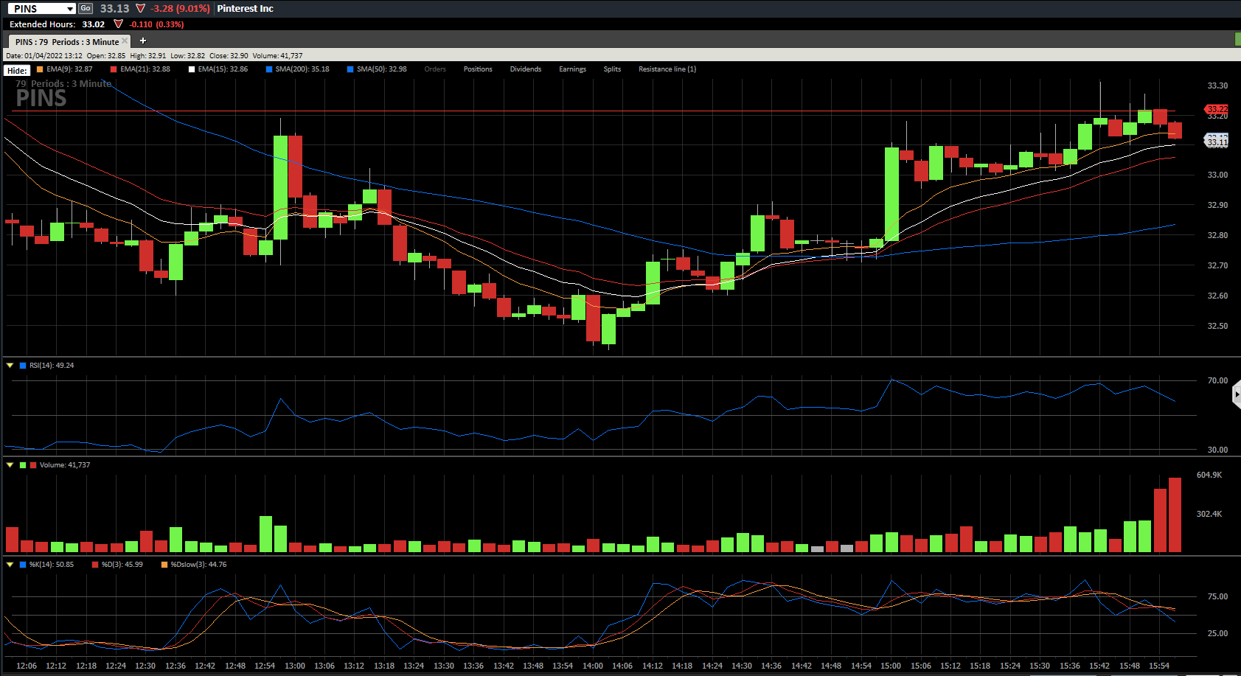Select the %Dslow(3): 44.76 label
Screen dimensions: 1241x676
click(199, 565)
